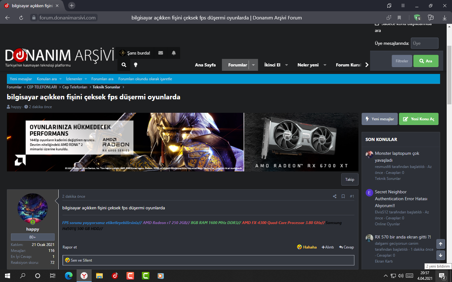
Task: Click Forumları okundu olarak işaretle
Action: click(145, 79)
